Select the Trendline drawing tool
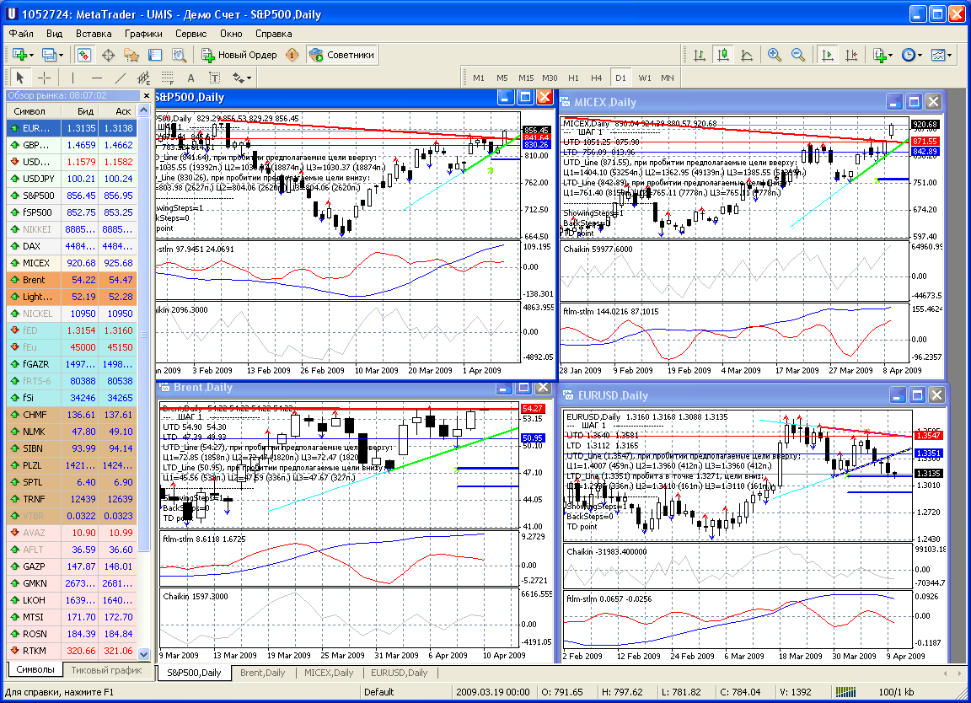 tap(121, 78)
